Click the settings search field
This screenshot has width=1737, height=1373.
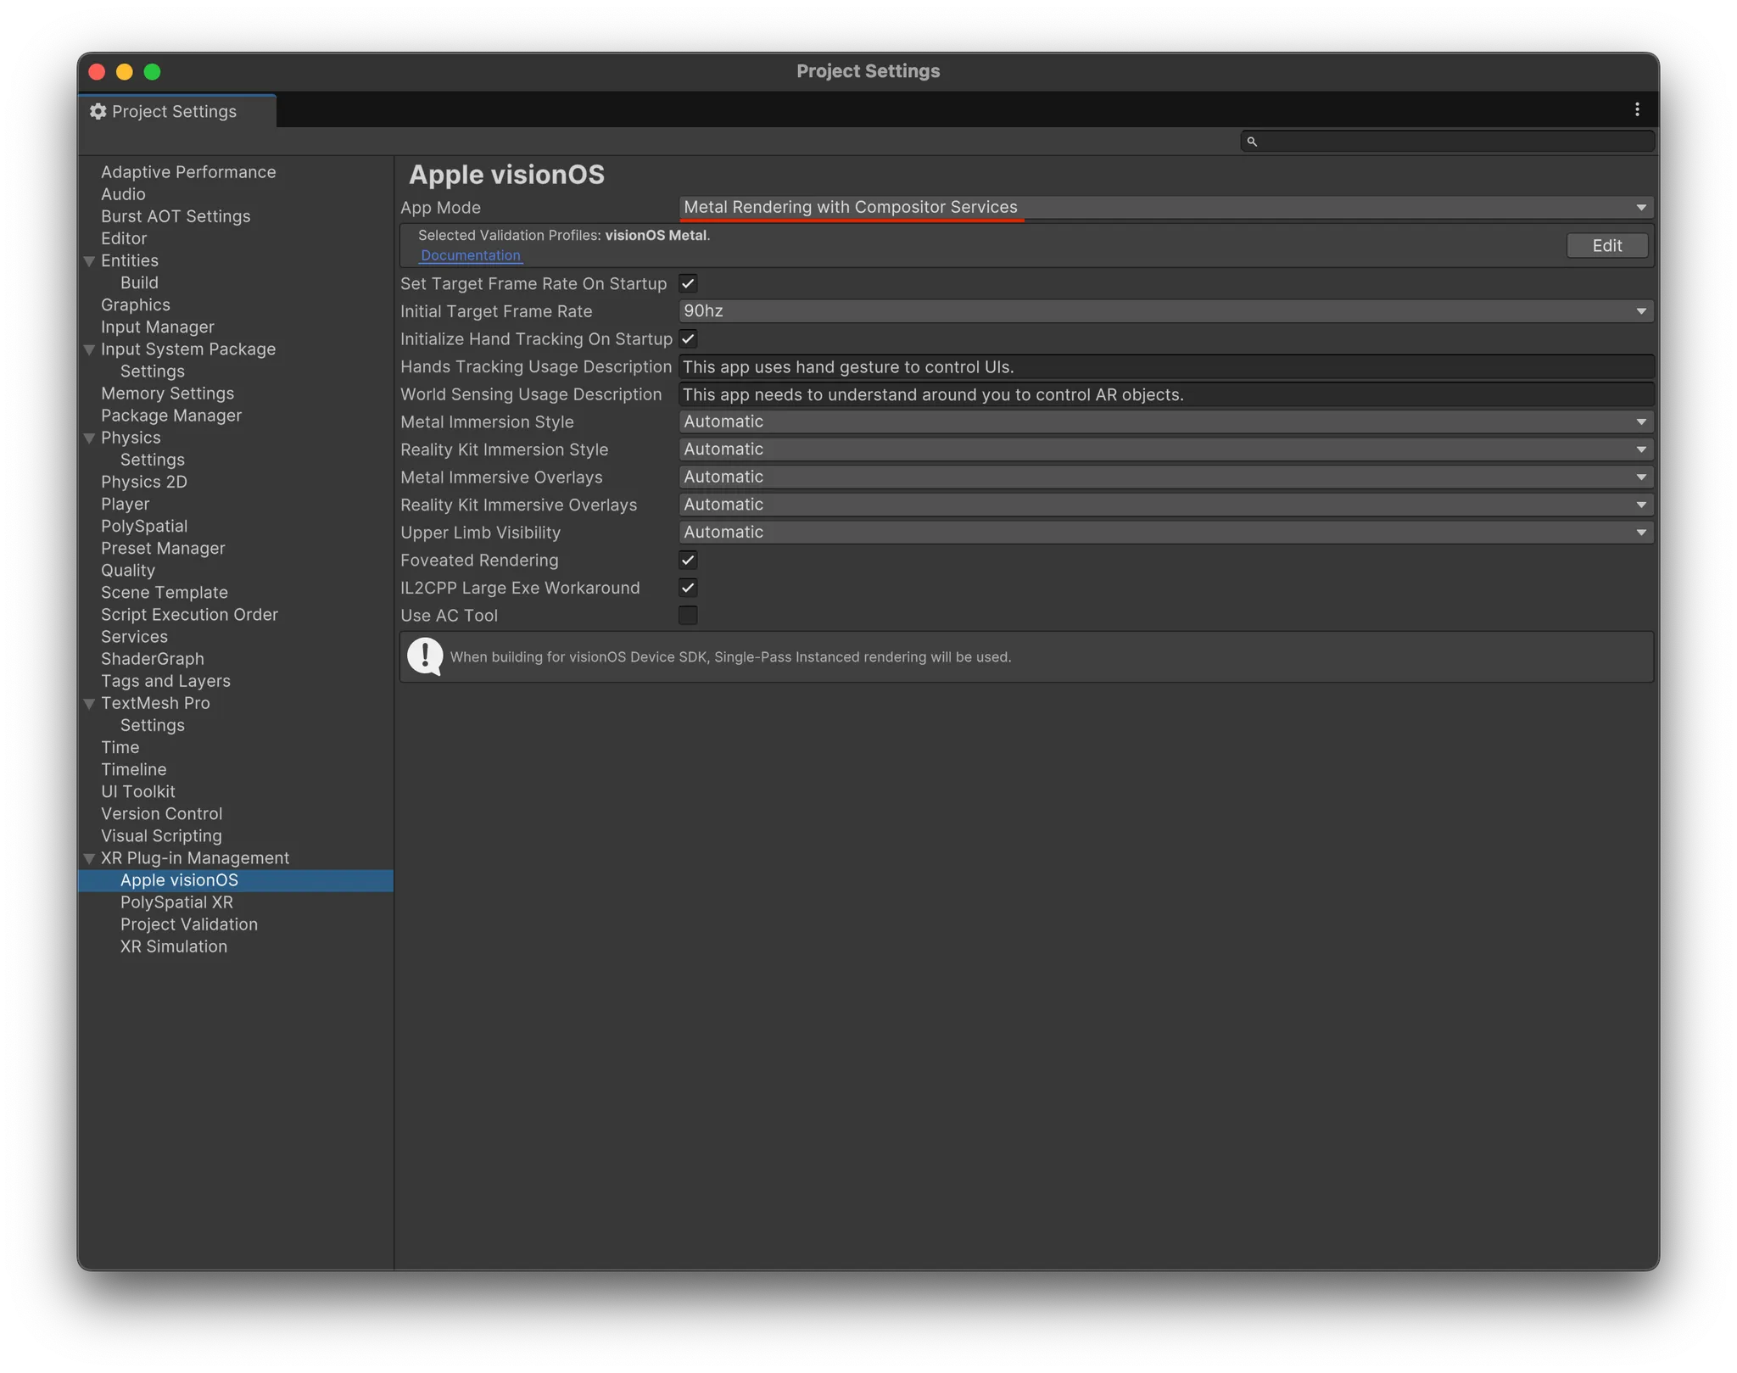tap(1446, 142)
